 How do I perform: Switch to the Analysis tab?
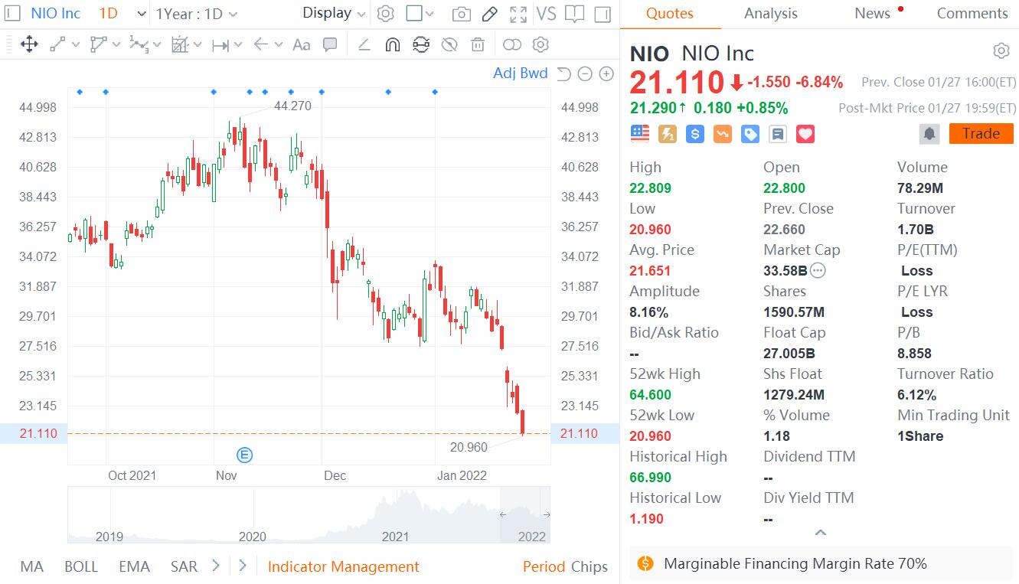(771, 14)
